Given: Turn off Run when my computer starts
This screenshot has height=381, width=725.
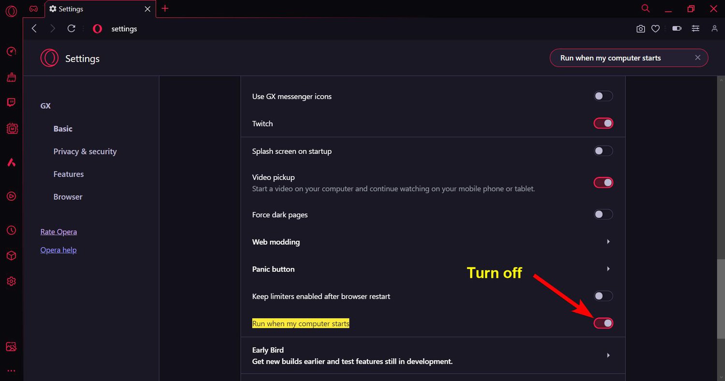Looking at the screenshot, I should click(x=603, y=323).
